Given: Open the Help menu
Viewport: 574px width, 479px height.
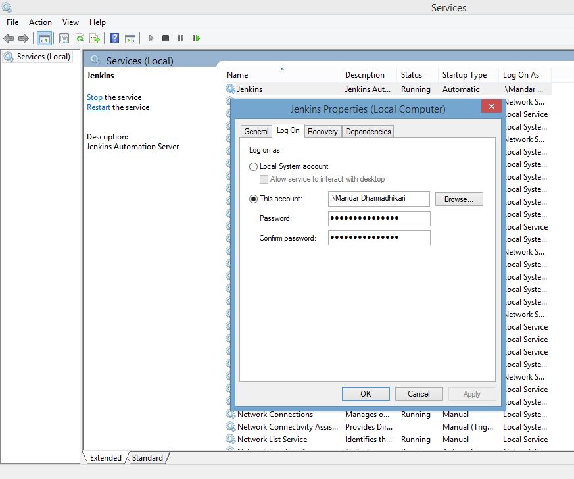Looking at the screenshot, I should click(97, 22).
